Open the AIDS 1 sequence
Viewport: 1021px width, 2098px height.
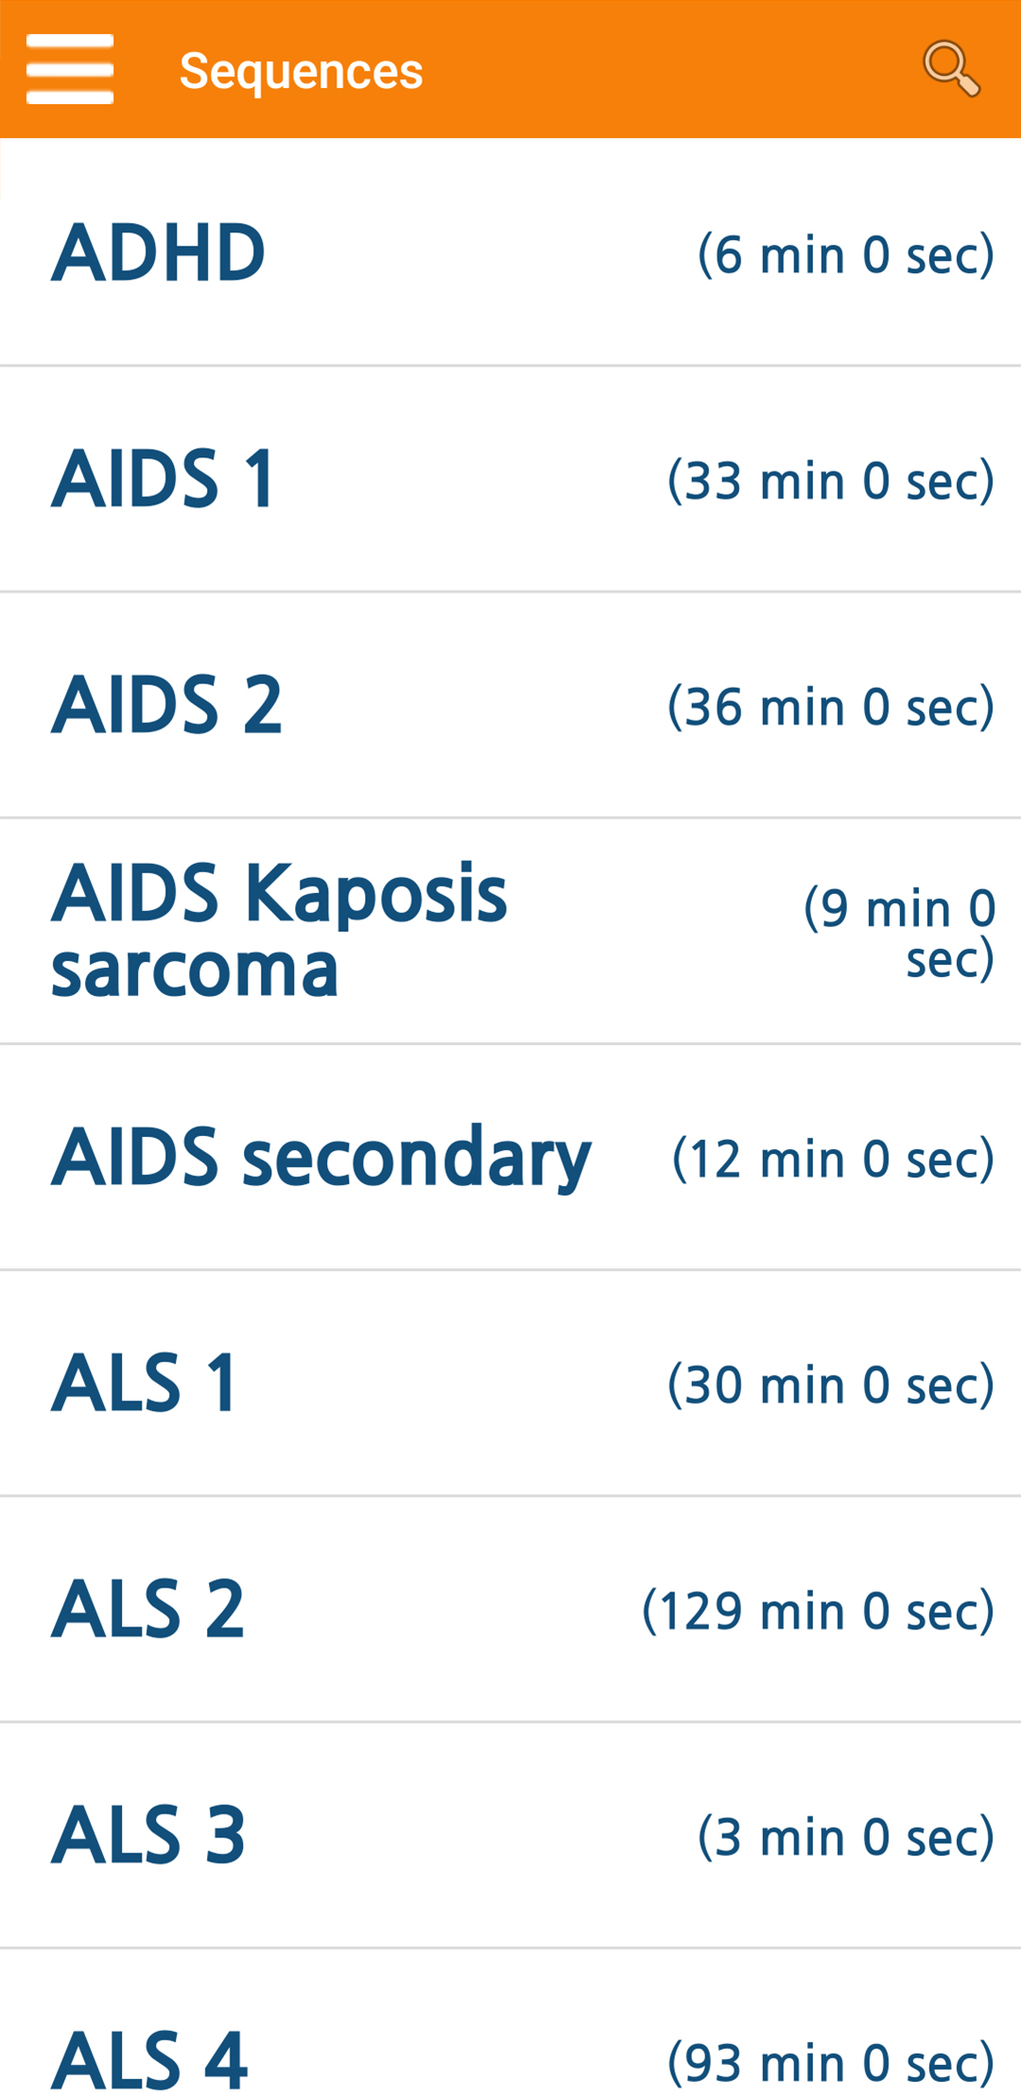tap(510, 479)
